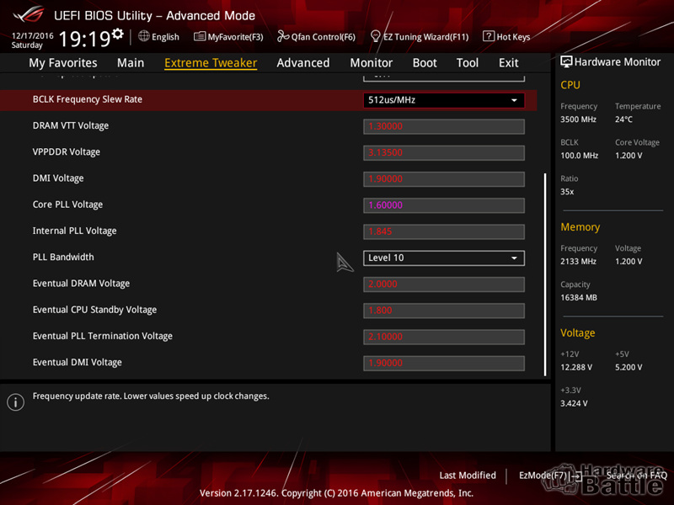Click DMI Voltage value field
The image size is (674, 505).
444,179
